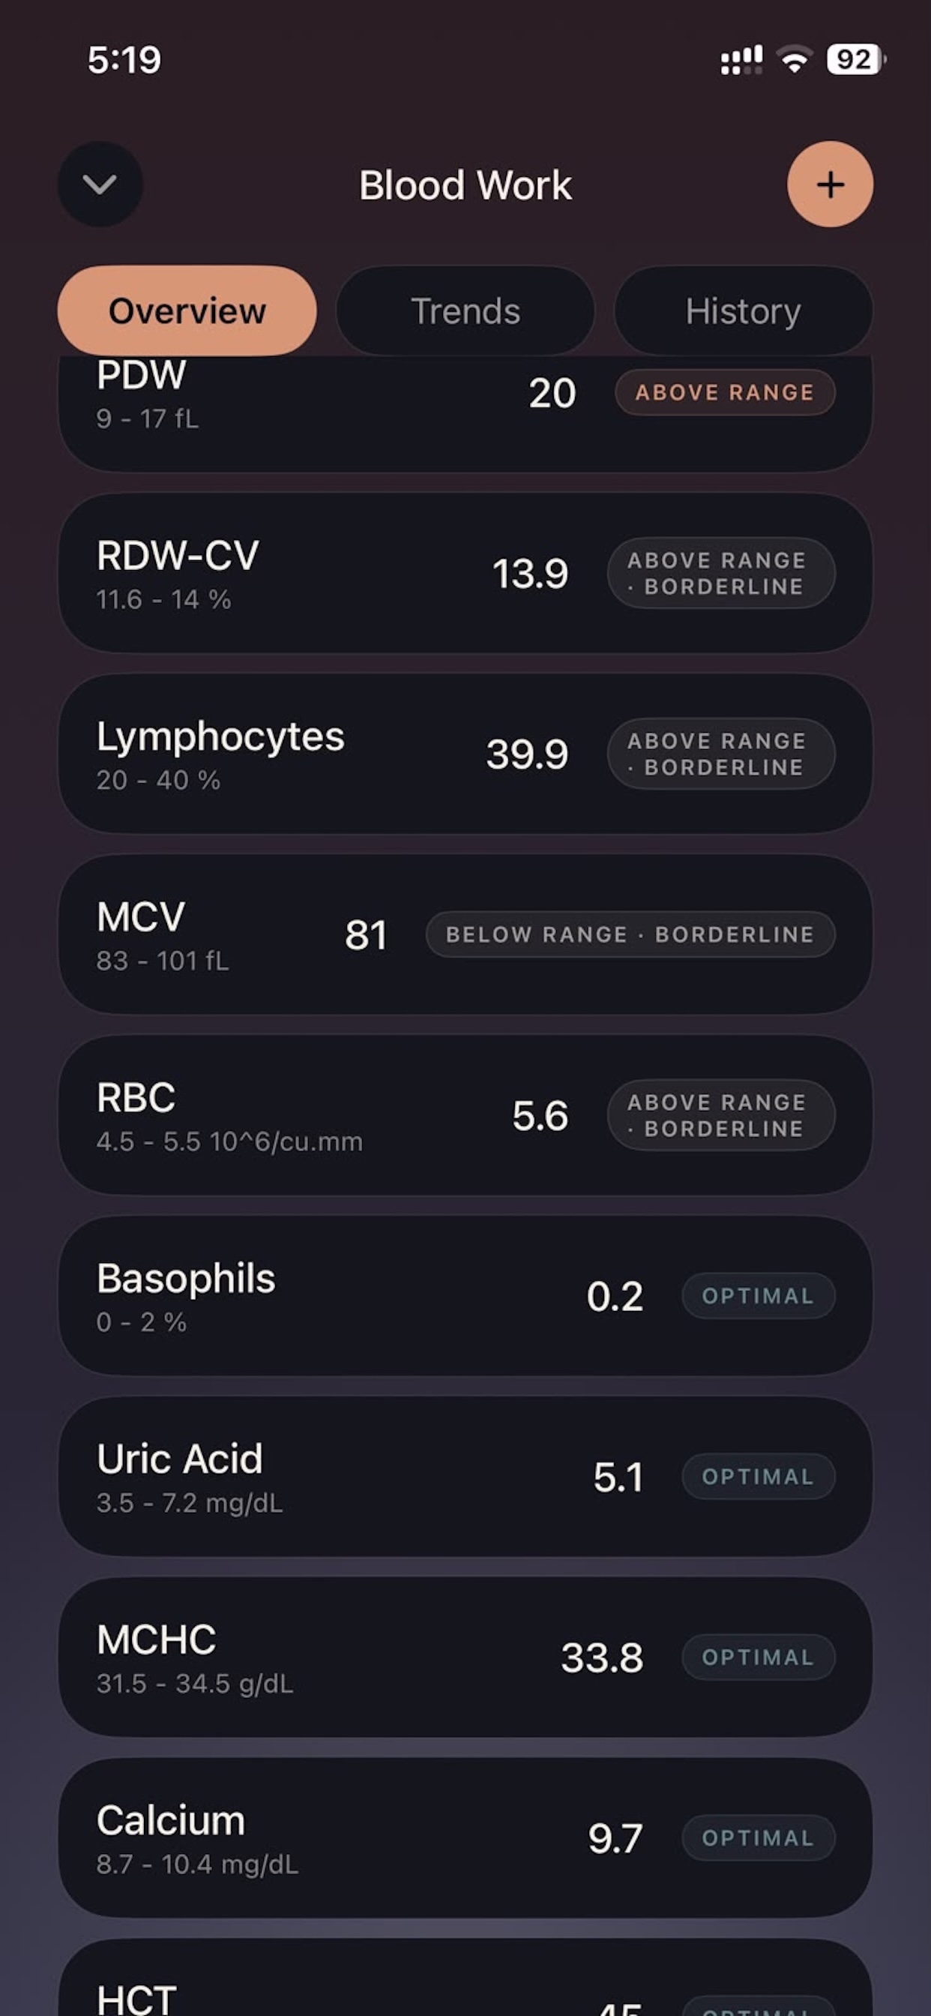Open the RBC result card
This screenshot has width=931, height=2016.
pos(465,1116)
